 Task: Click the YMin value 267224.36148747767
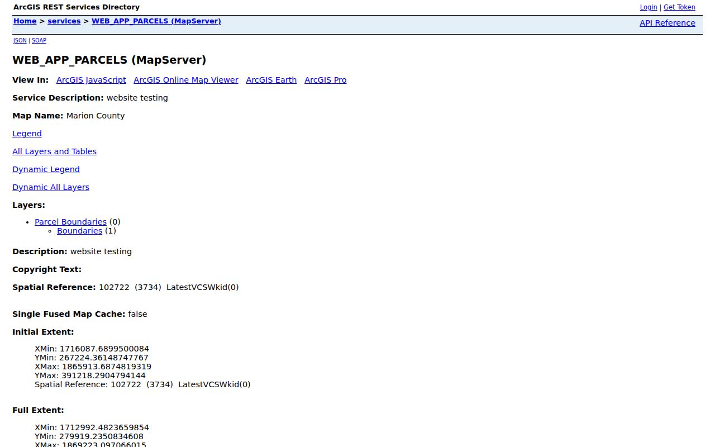pos(104,358)
